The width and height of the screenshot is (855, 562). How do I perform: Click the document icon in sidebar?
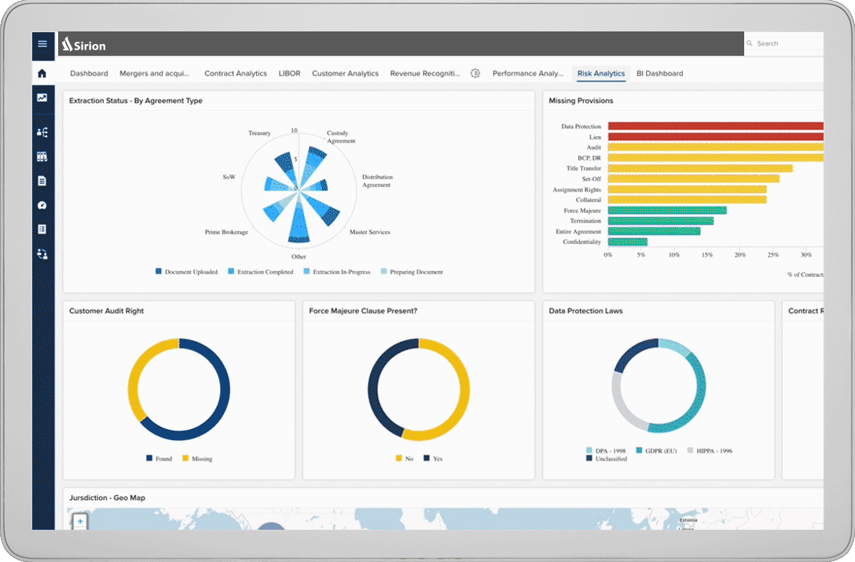(42, 181)
